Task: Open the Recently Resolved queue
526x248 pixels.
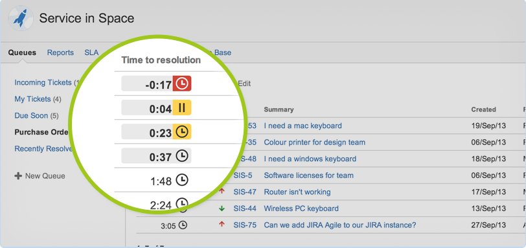Action: coord(43,149)
